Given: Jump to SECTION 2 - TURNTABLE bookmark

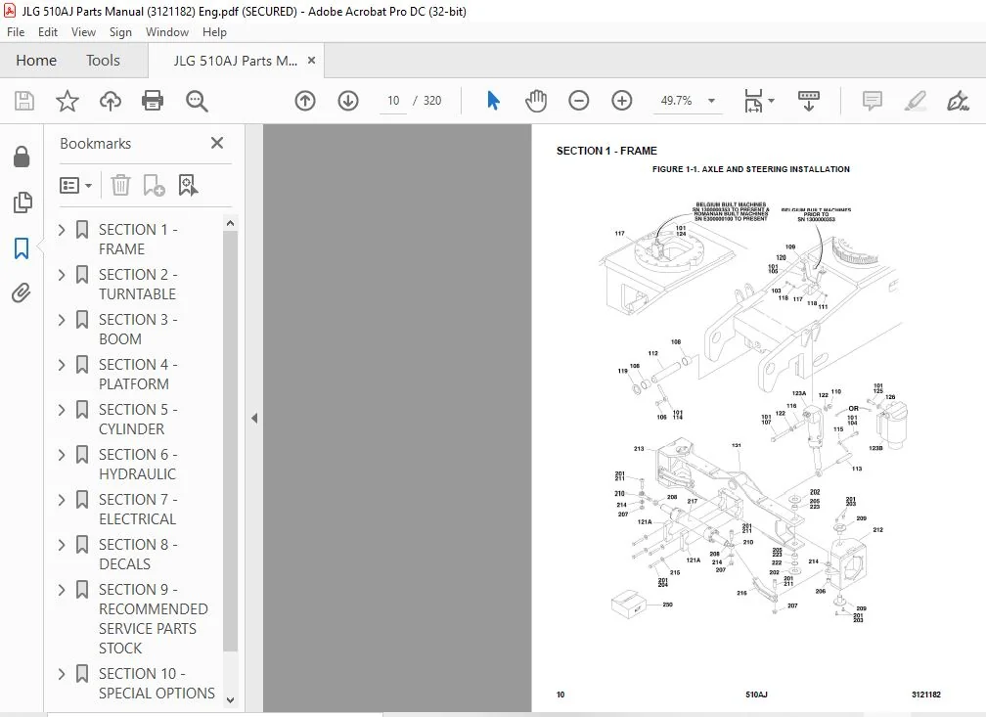Looking at the screenshot, I should 138,285.
